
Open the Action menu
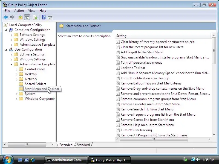[19, 11]
